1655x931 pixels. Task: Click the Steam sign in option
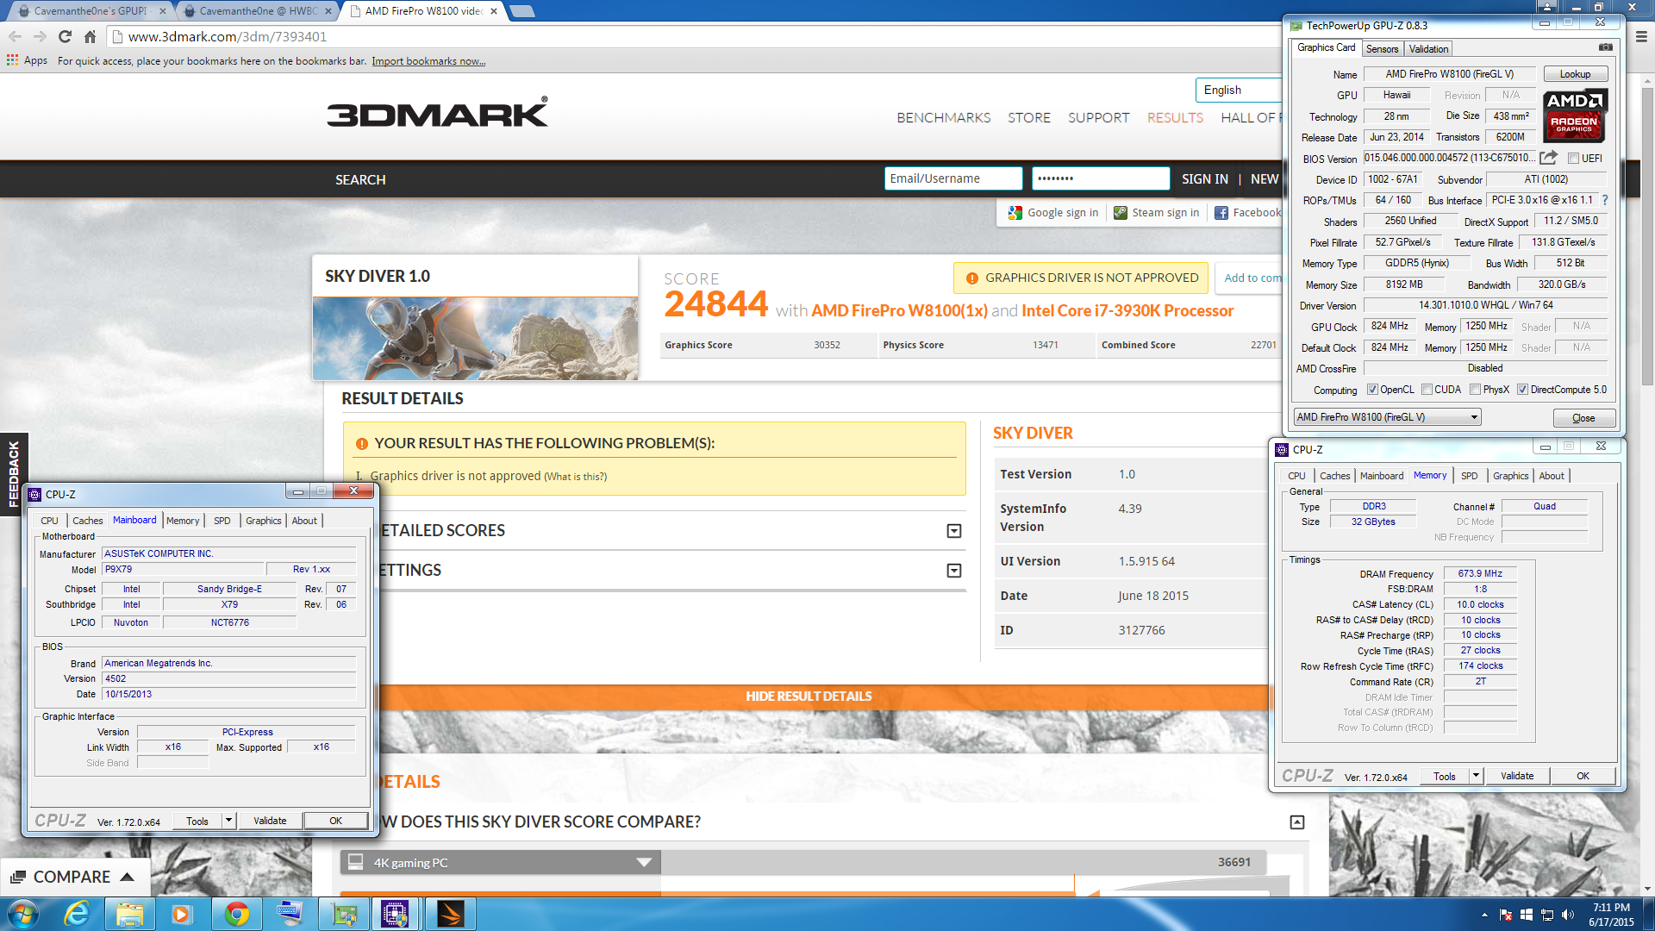pos(1156,213)
